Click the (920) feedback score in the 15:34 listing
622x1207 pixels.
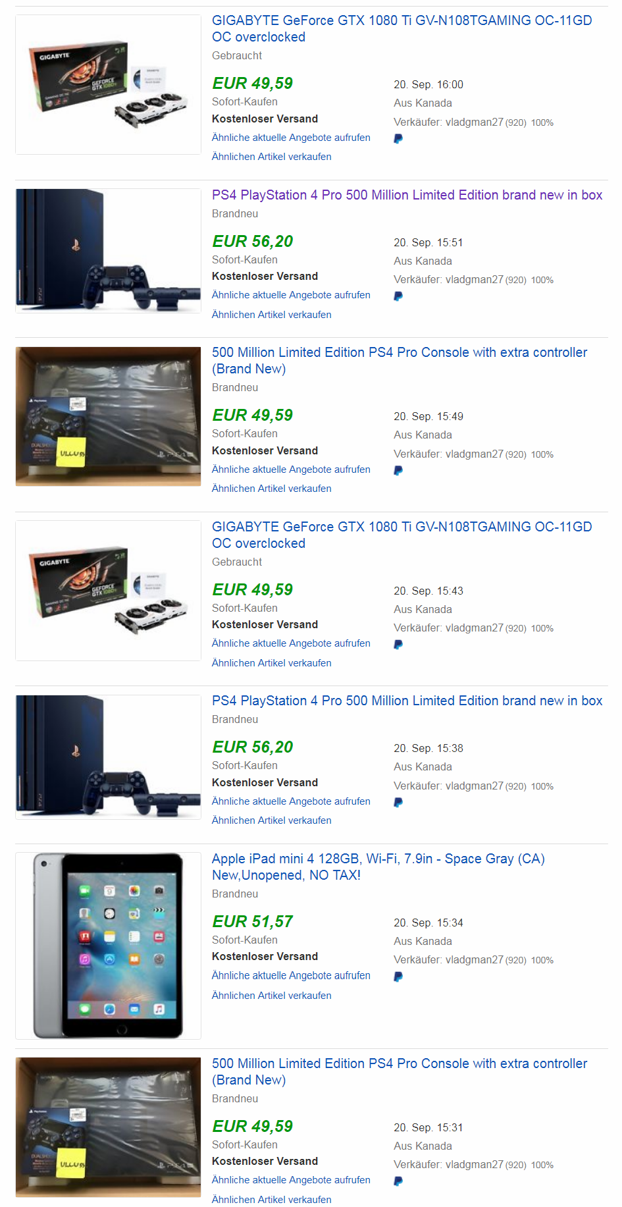point(516,961)
